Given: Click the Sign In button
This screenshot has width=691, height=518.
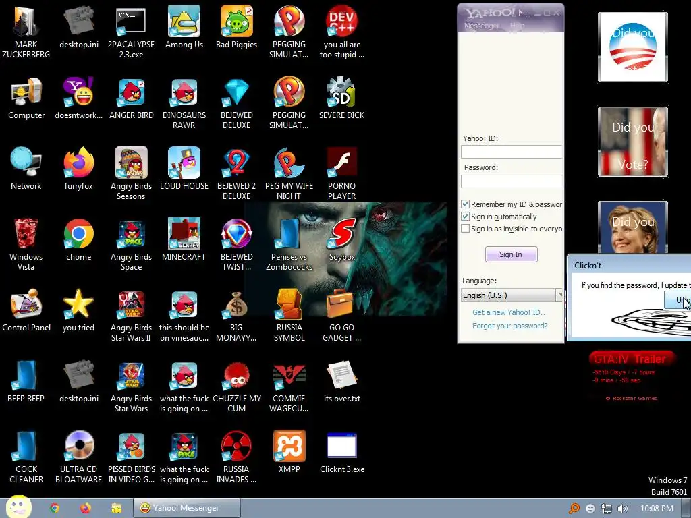Looking at the screenshot, I should pos(512,254).
